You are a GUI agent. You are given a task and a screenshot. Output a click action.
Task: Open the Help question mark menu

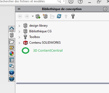pyautogui.click(x=80, y=1)
